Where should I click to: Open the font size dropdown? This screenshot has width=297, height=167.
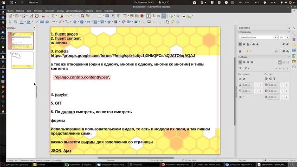(288, 37)
